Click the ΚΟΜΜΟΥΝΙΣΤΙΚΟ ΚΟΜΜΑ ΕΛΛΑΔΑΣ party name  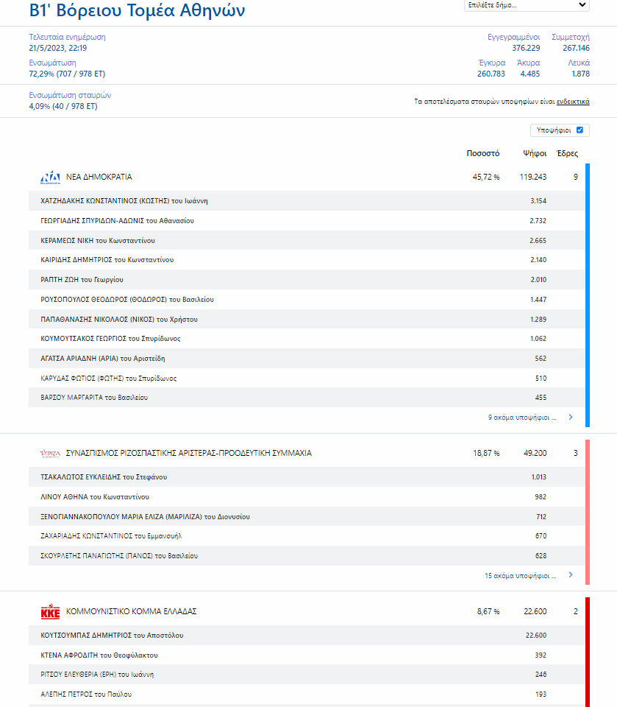[x=132, y=612]
